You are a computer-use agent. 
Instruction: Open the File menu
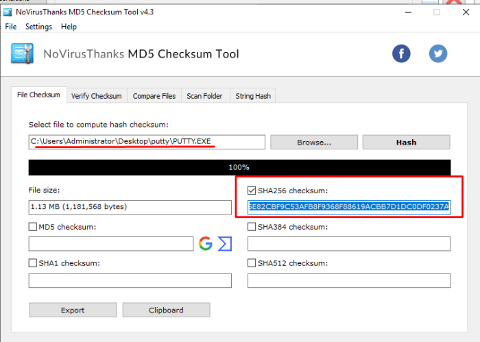(x=10, y=27)
